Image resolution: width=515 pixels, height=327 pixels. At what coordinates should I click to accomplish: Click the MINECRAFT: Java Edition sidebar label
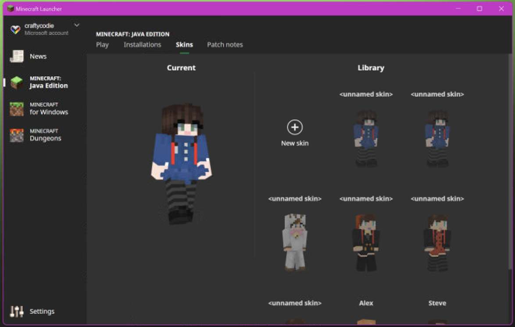tap(49, 82)
